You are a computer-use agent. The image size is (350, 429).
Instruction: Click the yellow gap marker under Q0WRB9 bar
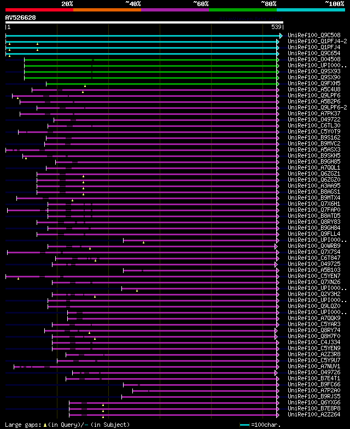tap(90, 248)
